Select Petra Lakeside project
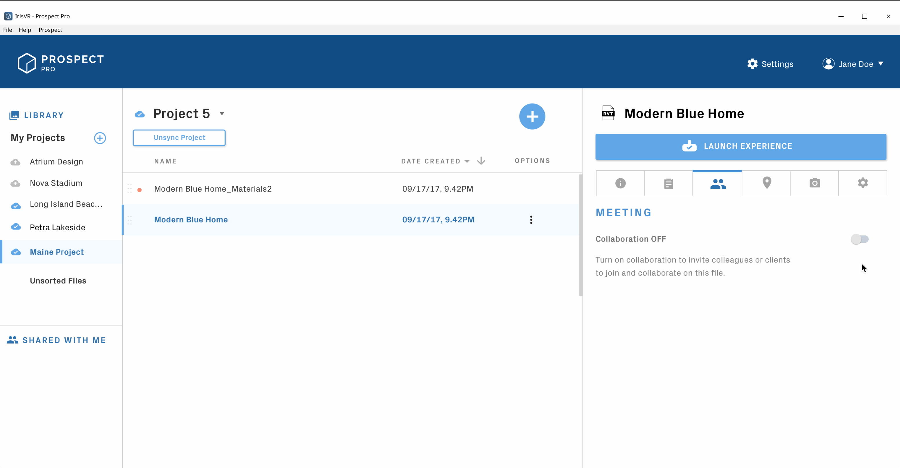The width and height of the screenshot is (900, 468). coord(57,227)
